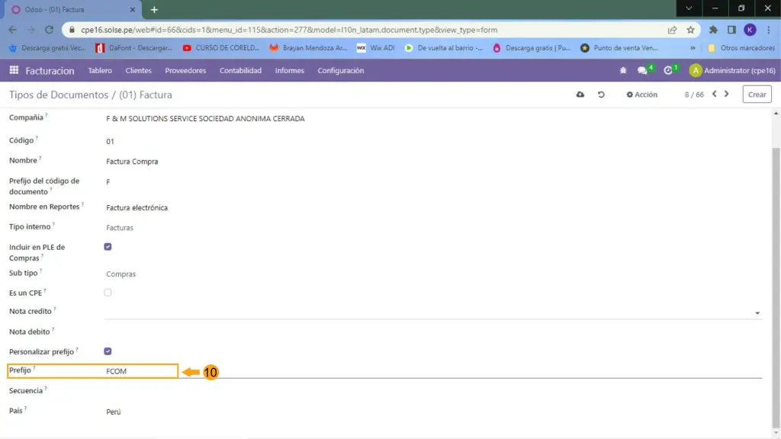Screen dimensions: 781x439
Task: Toggle the Es un CPE checkbox
Action: tap(108, 293)
